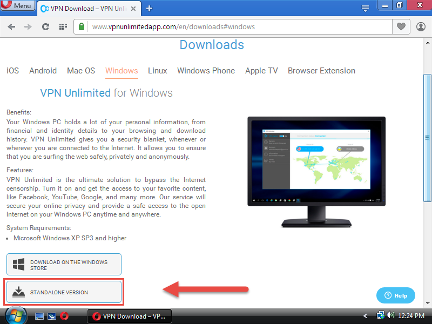Open the Windows Start orb
Image resolution: width=432 pixels, height=324 pixels.
point(16,316)
